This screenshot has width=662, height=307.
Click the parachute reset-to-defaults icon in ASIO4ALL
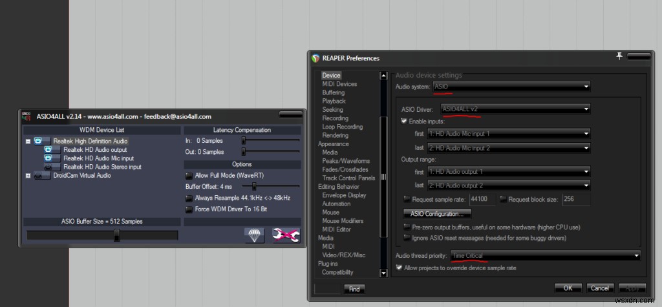pyautogui.click(x=254, y=235)
